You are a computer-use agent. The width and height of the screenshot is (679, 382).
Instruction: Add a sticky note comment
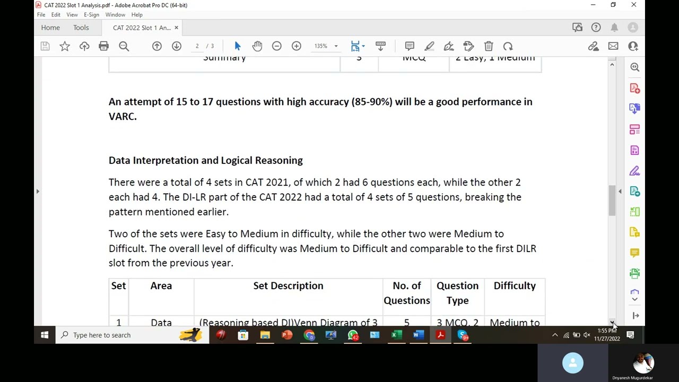tap(410, 46)
